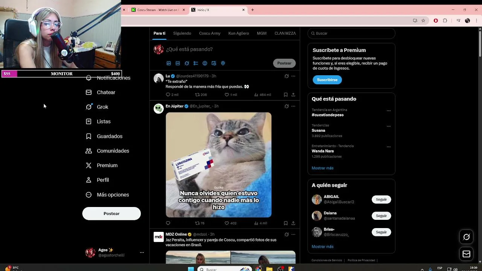Click the white Postar sidebar button
The width and height of the screenshot is (482, 271).
(111, 213)
